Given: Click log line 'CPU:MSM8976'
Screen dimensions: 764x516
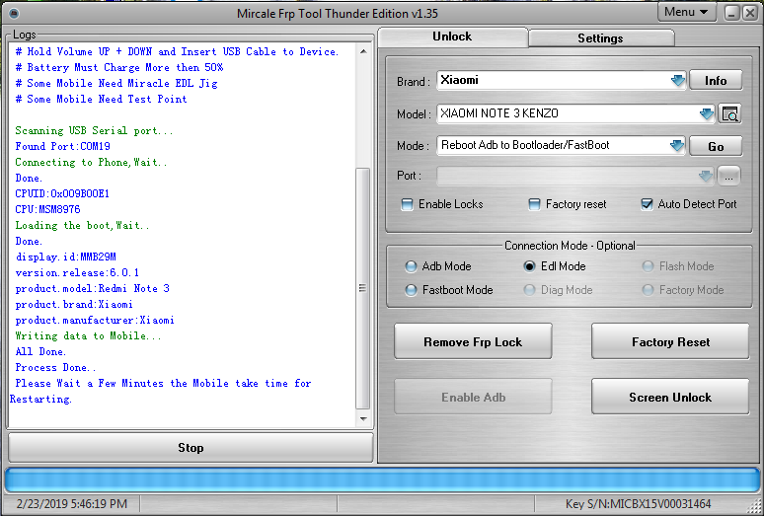Looking at the screenshot, I should [x=47, y=209].
